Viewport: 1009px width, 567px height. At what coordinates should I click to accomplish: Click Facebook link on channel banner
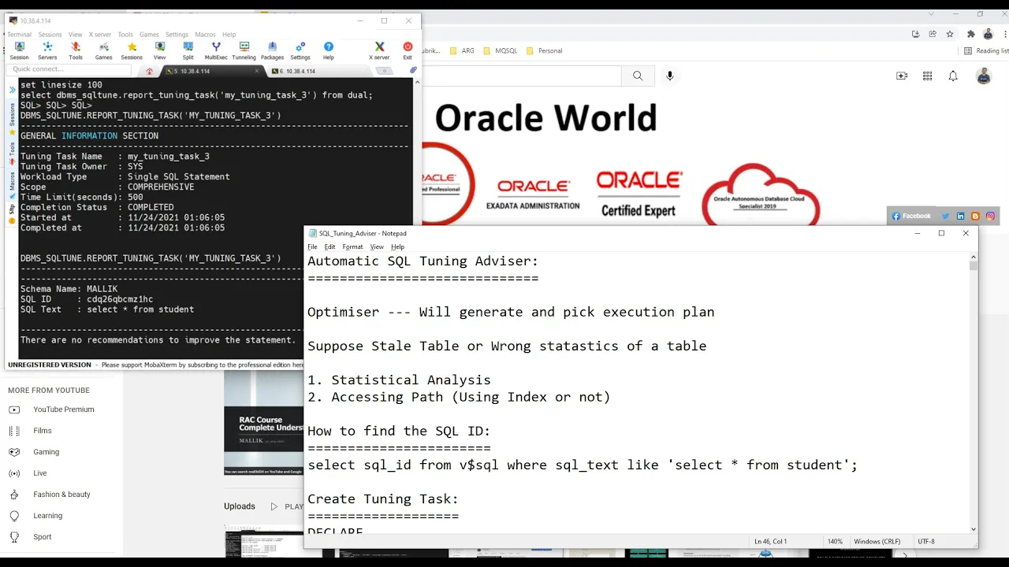point(911,216)
